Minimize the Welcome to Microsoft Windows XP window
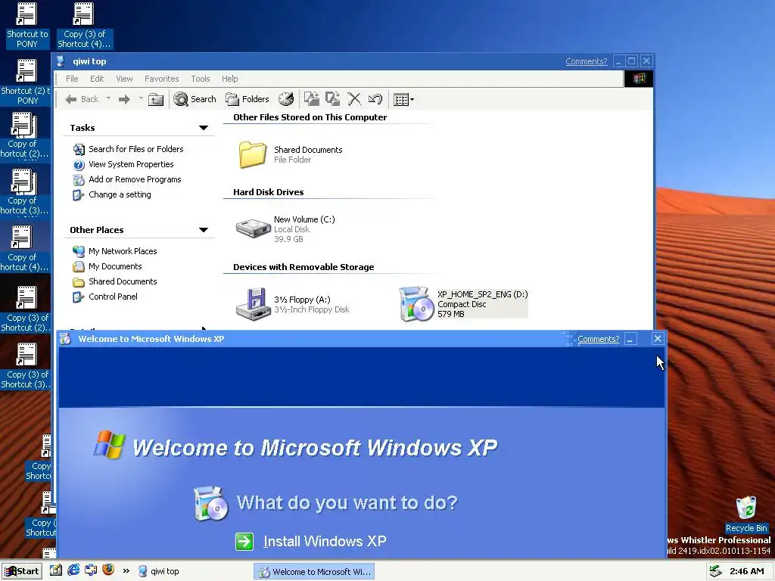 tap(630, 339)
